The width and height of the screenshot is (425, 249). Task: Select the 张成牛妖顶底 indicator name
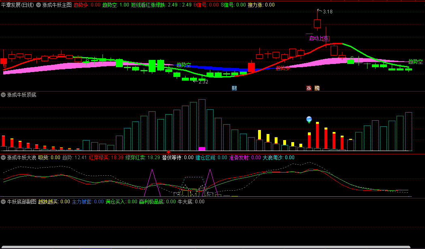[x=22, y=95]
